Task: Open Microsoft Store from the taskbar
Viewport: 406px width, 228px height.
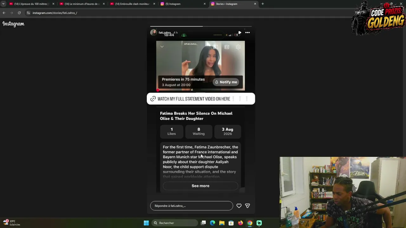Action: pyautogui.click(x=231, y=223)
